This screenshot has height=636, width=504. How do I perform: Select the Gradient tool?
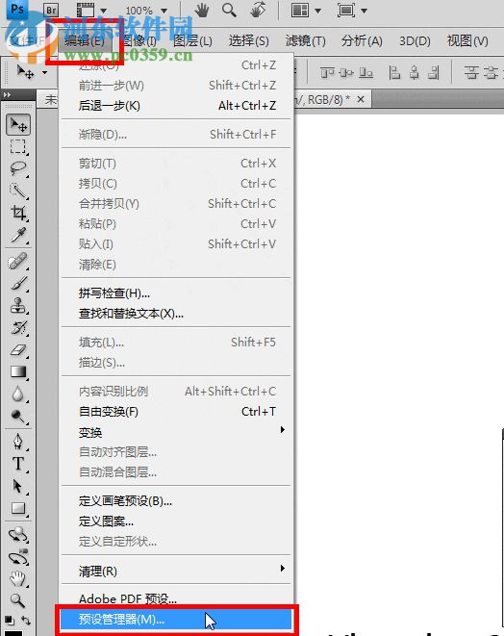[18, 371]
